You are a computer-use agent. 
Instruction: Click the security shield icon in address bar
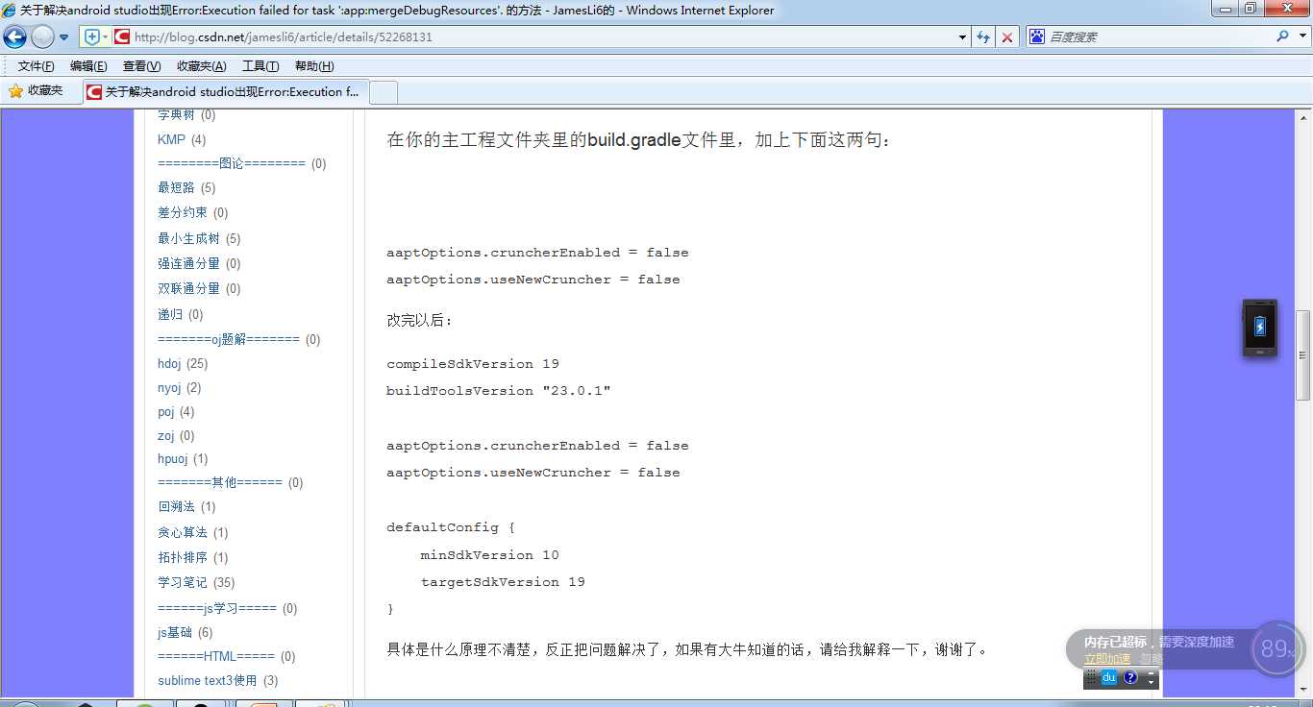coord(92,37)
